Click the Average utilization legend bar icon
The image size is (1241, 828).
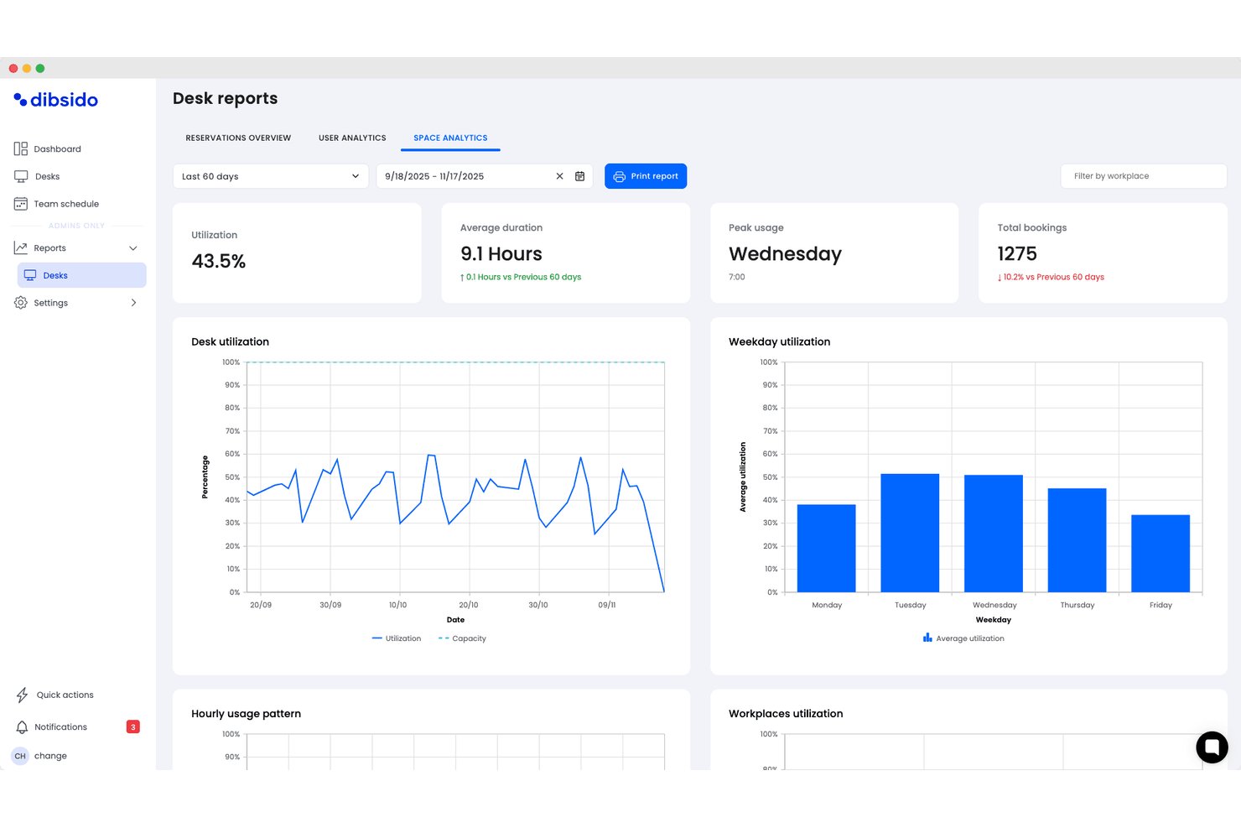click(x=927, y=638)
